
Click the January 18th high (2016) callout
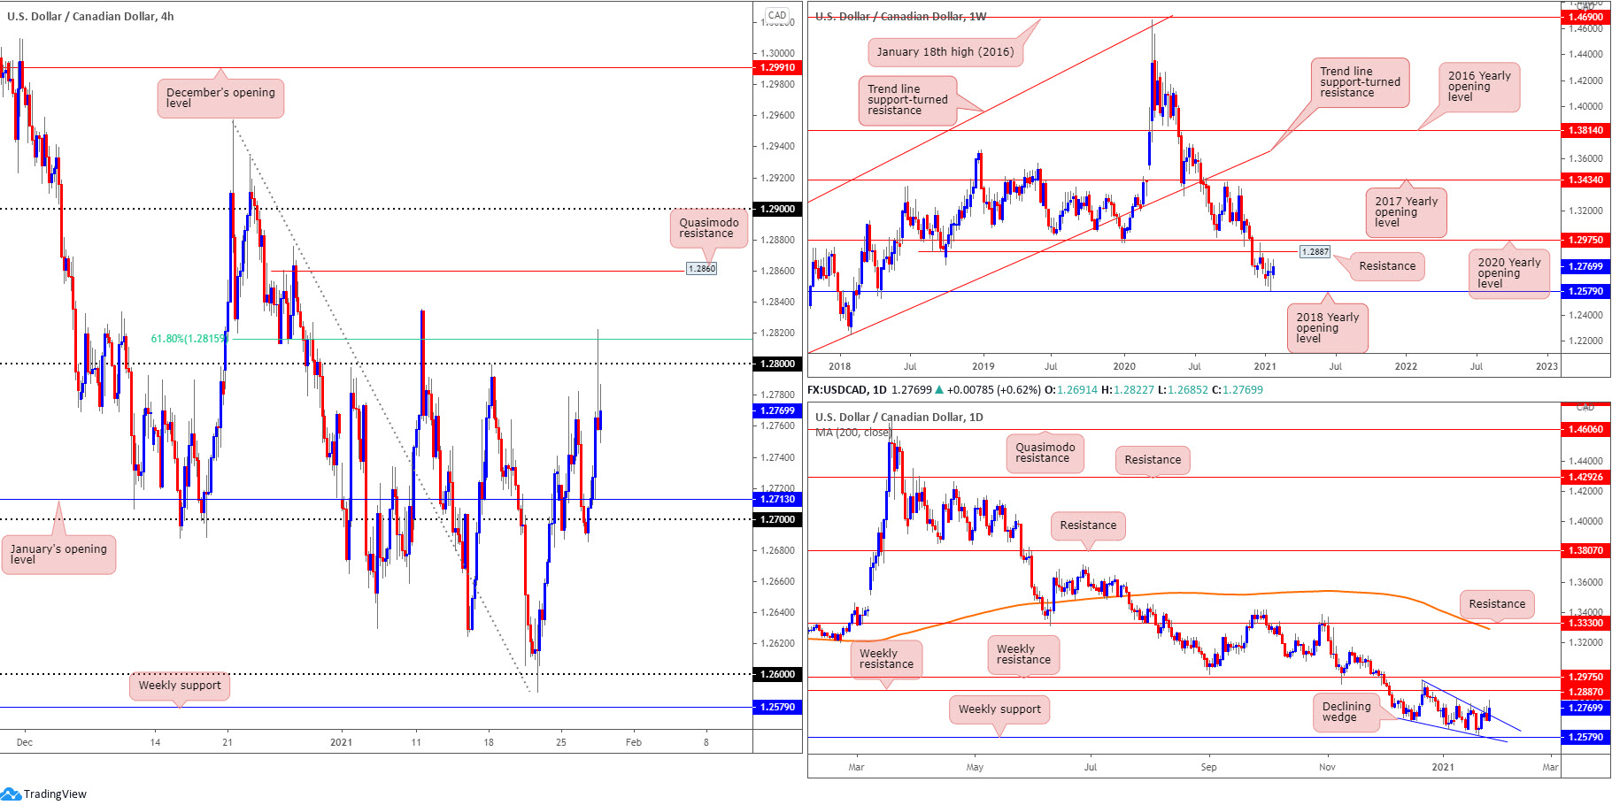[945, 52]
